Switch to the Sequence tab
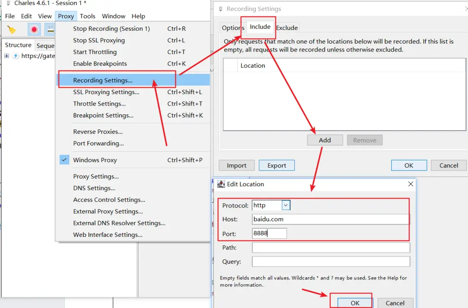This screenshot has width=468, height=308. pos(45,46)
